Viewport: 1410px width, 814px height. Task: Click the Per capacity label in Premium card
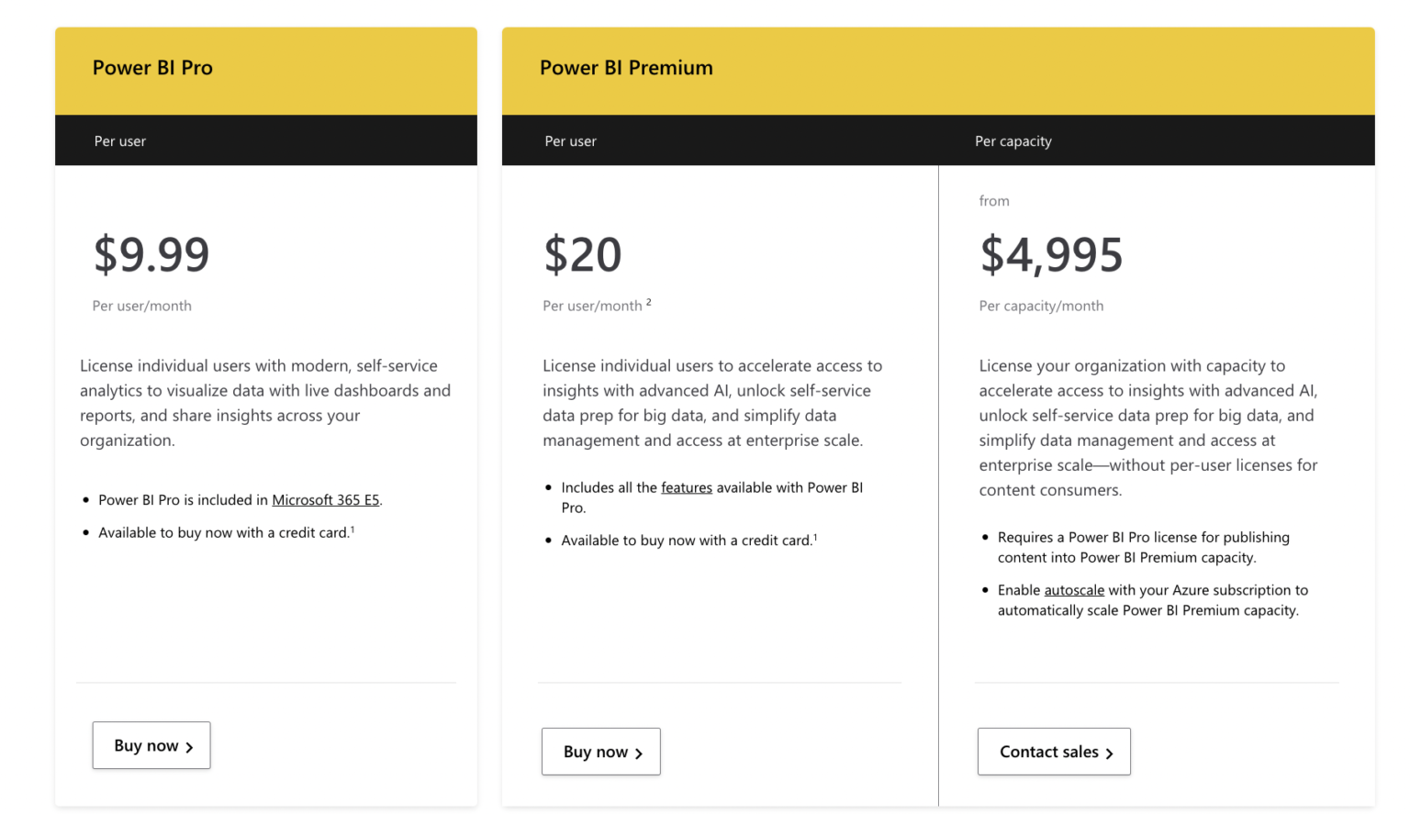(x=1013, y=140)
